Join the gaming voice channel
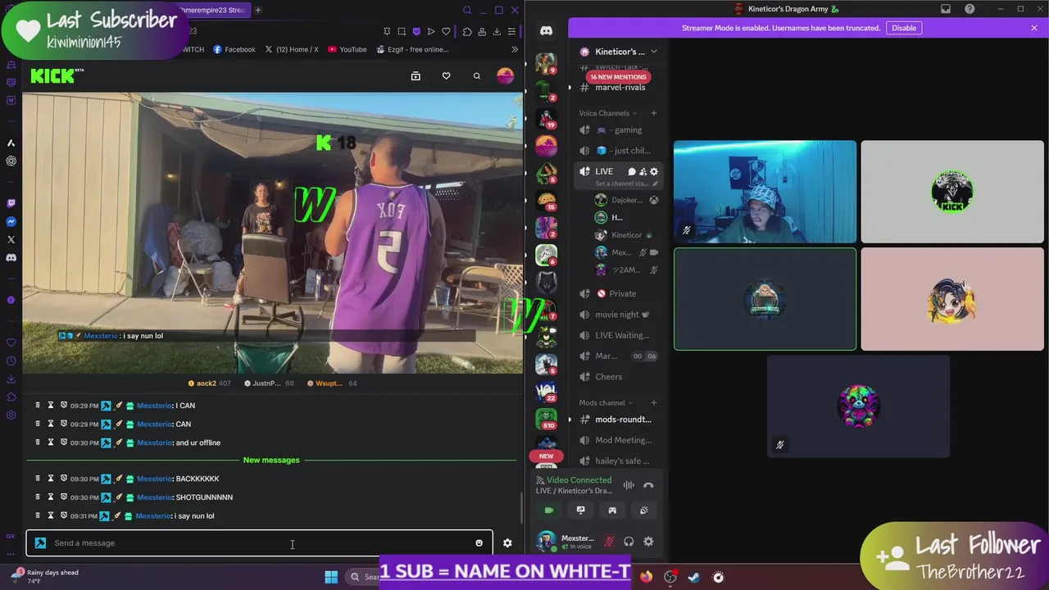The height and width of the screenshot is (590, 1049). tap(620, 130)
